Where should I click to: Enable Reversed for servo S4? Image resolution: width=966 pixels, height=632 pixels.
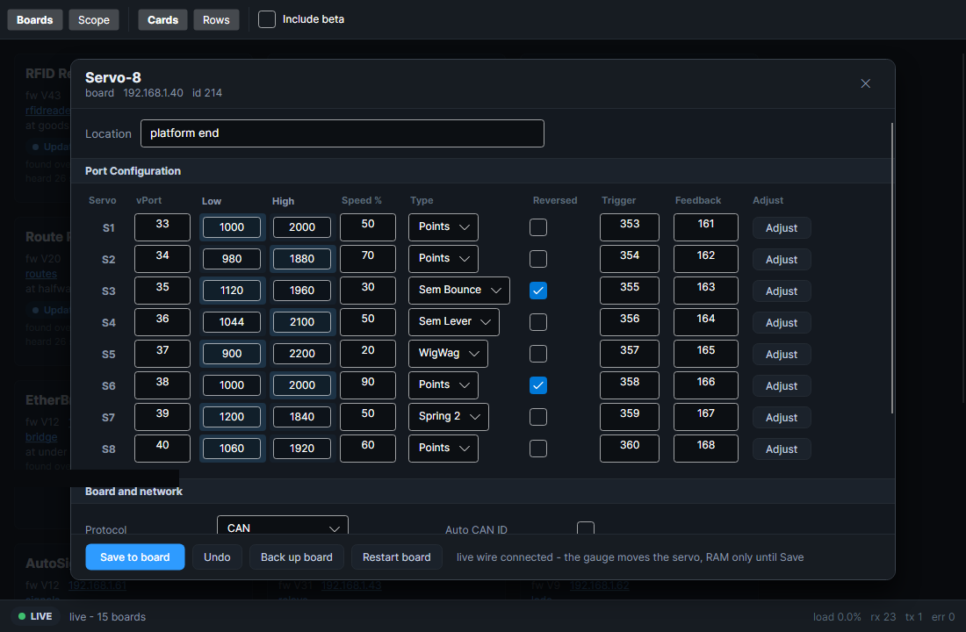[x=537, y=322]
